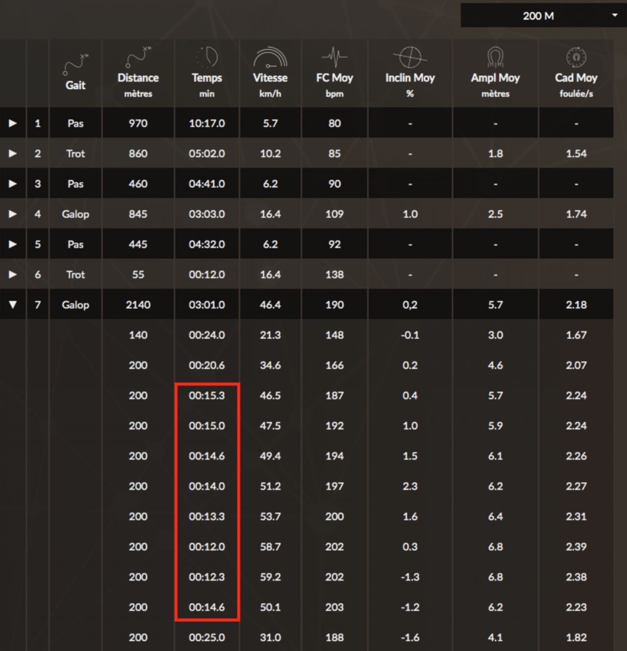Select the 970 distance cell
Viewport: 627px width, 651px height.
pyautogui.click(x=138, y=124)
